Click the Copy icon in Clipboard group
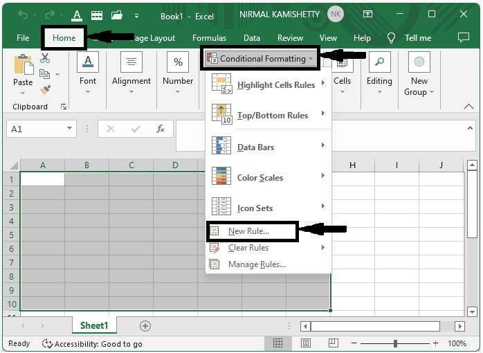 pyautogui.click(x=45, y=74)
